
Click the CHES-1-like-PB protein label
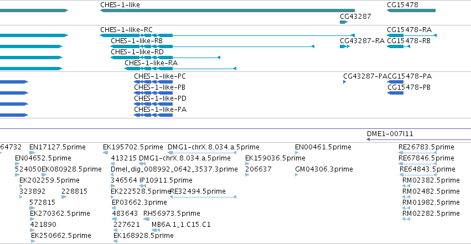(159, 87)
